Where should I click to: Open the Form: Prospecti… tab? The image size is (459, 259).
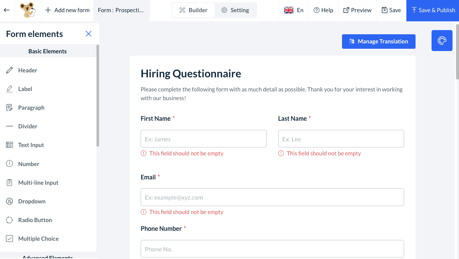point(121,10)
